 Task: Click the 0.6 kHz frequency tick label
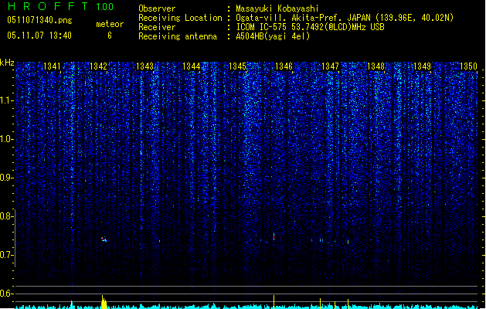coord(6,294)
